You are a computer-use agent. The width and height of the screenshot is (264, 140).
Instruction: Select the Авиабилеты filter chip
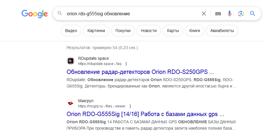click(x=222, y=31)
